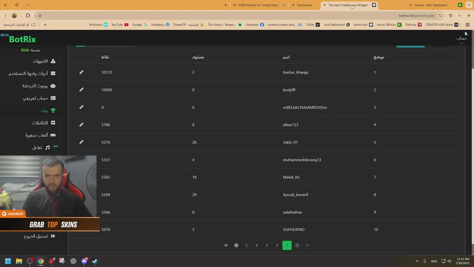Open browser three-dot menu
The width and height of the screenshot is (474, 267).
pyautogui.click(x=5, y=16)
